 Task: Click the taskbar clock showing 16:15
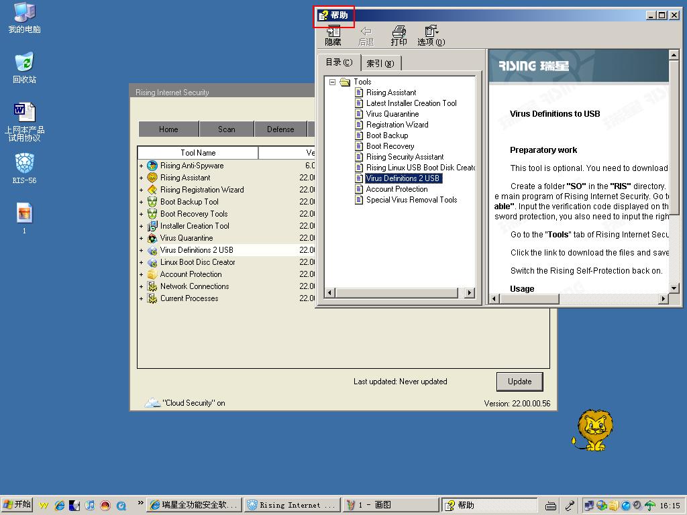click(670, 506)
